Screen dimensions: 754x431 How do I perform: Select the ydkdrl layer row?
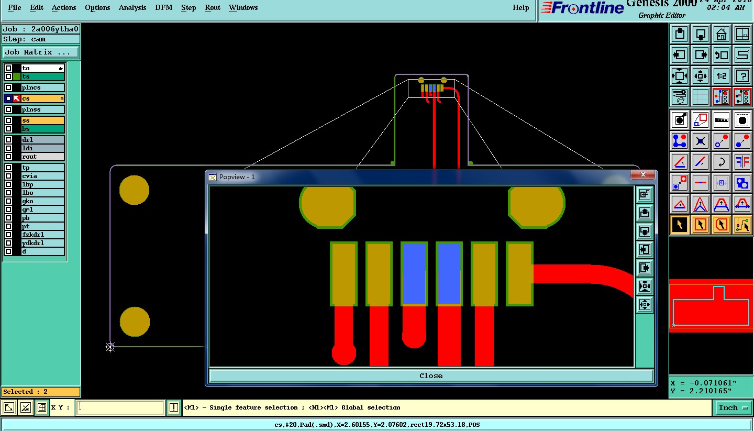tap(42, 243)
